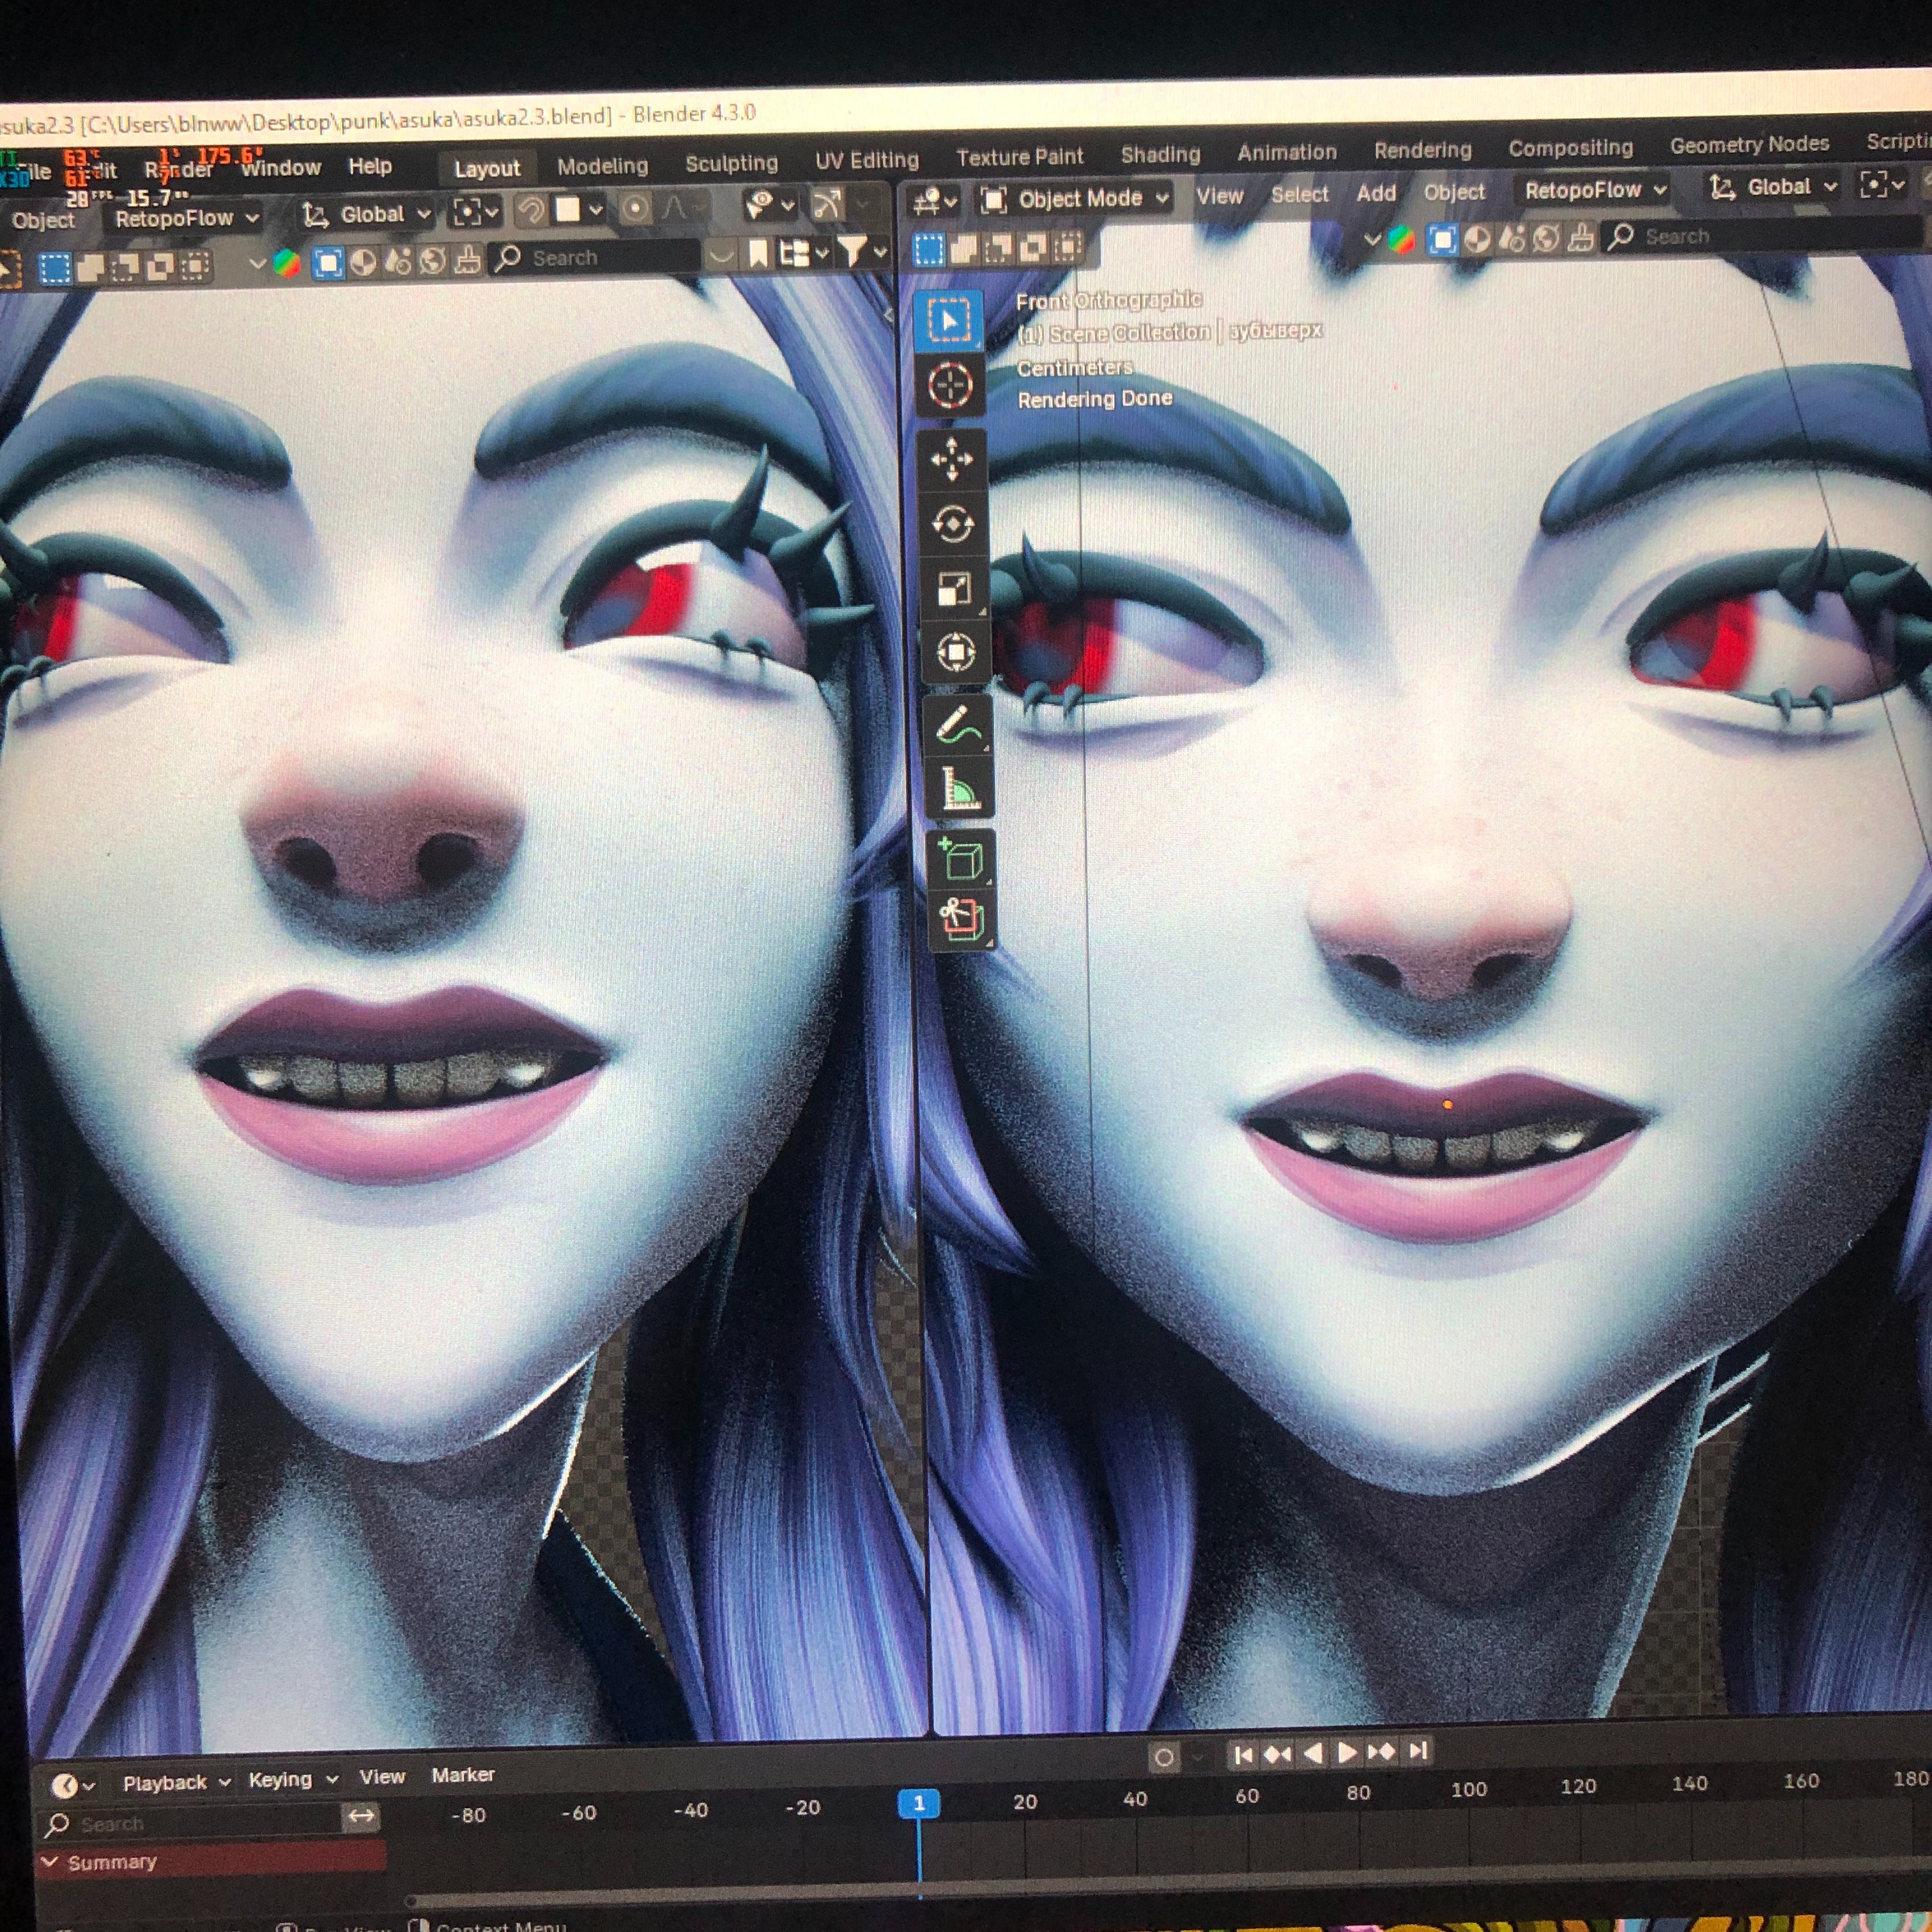The image size is (1932, 1932).
Task: Open the Window menu
Action: [281, 168]
